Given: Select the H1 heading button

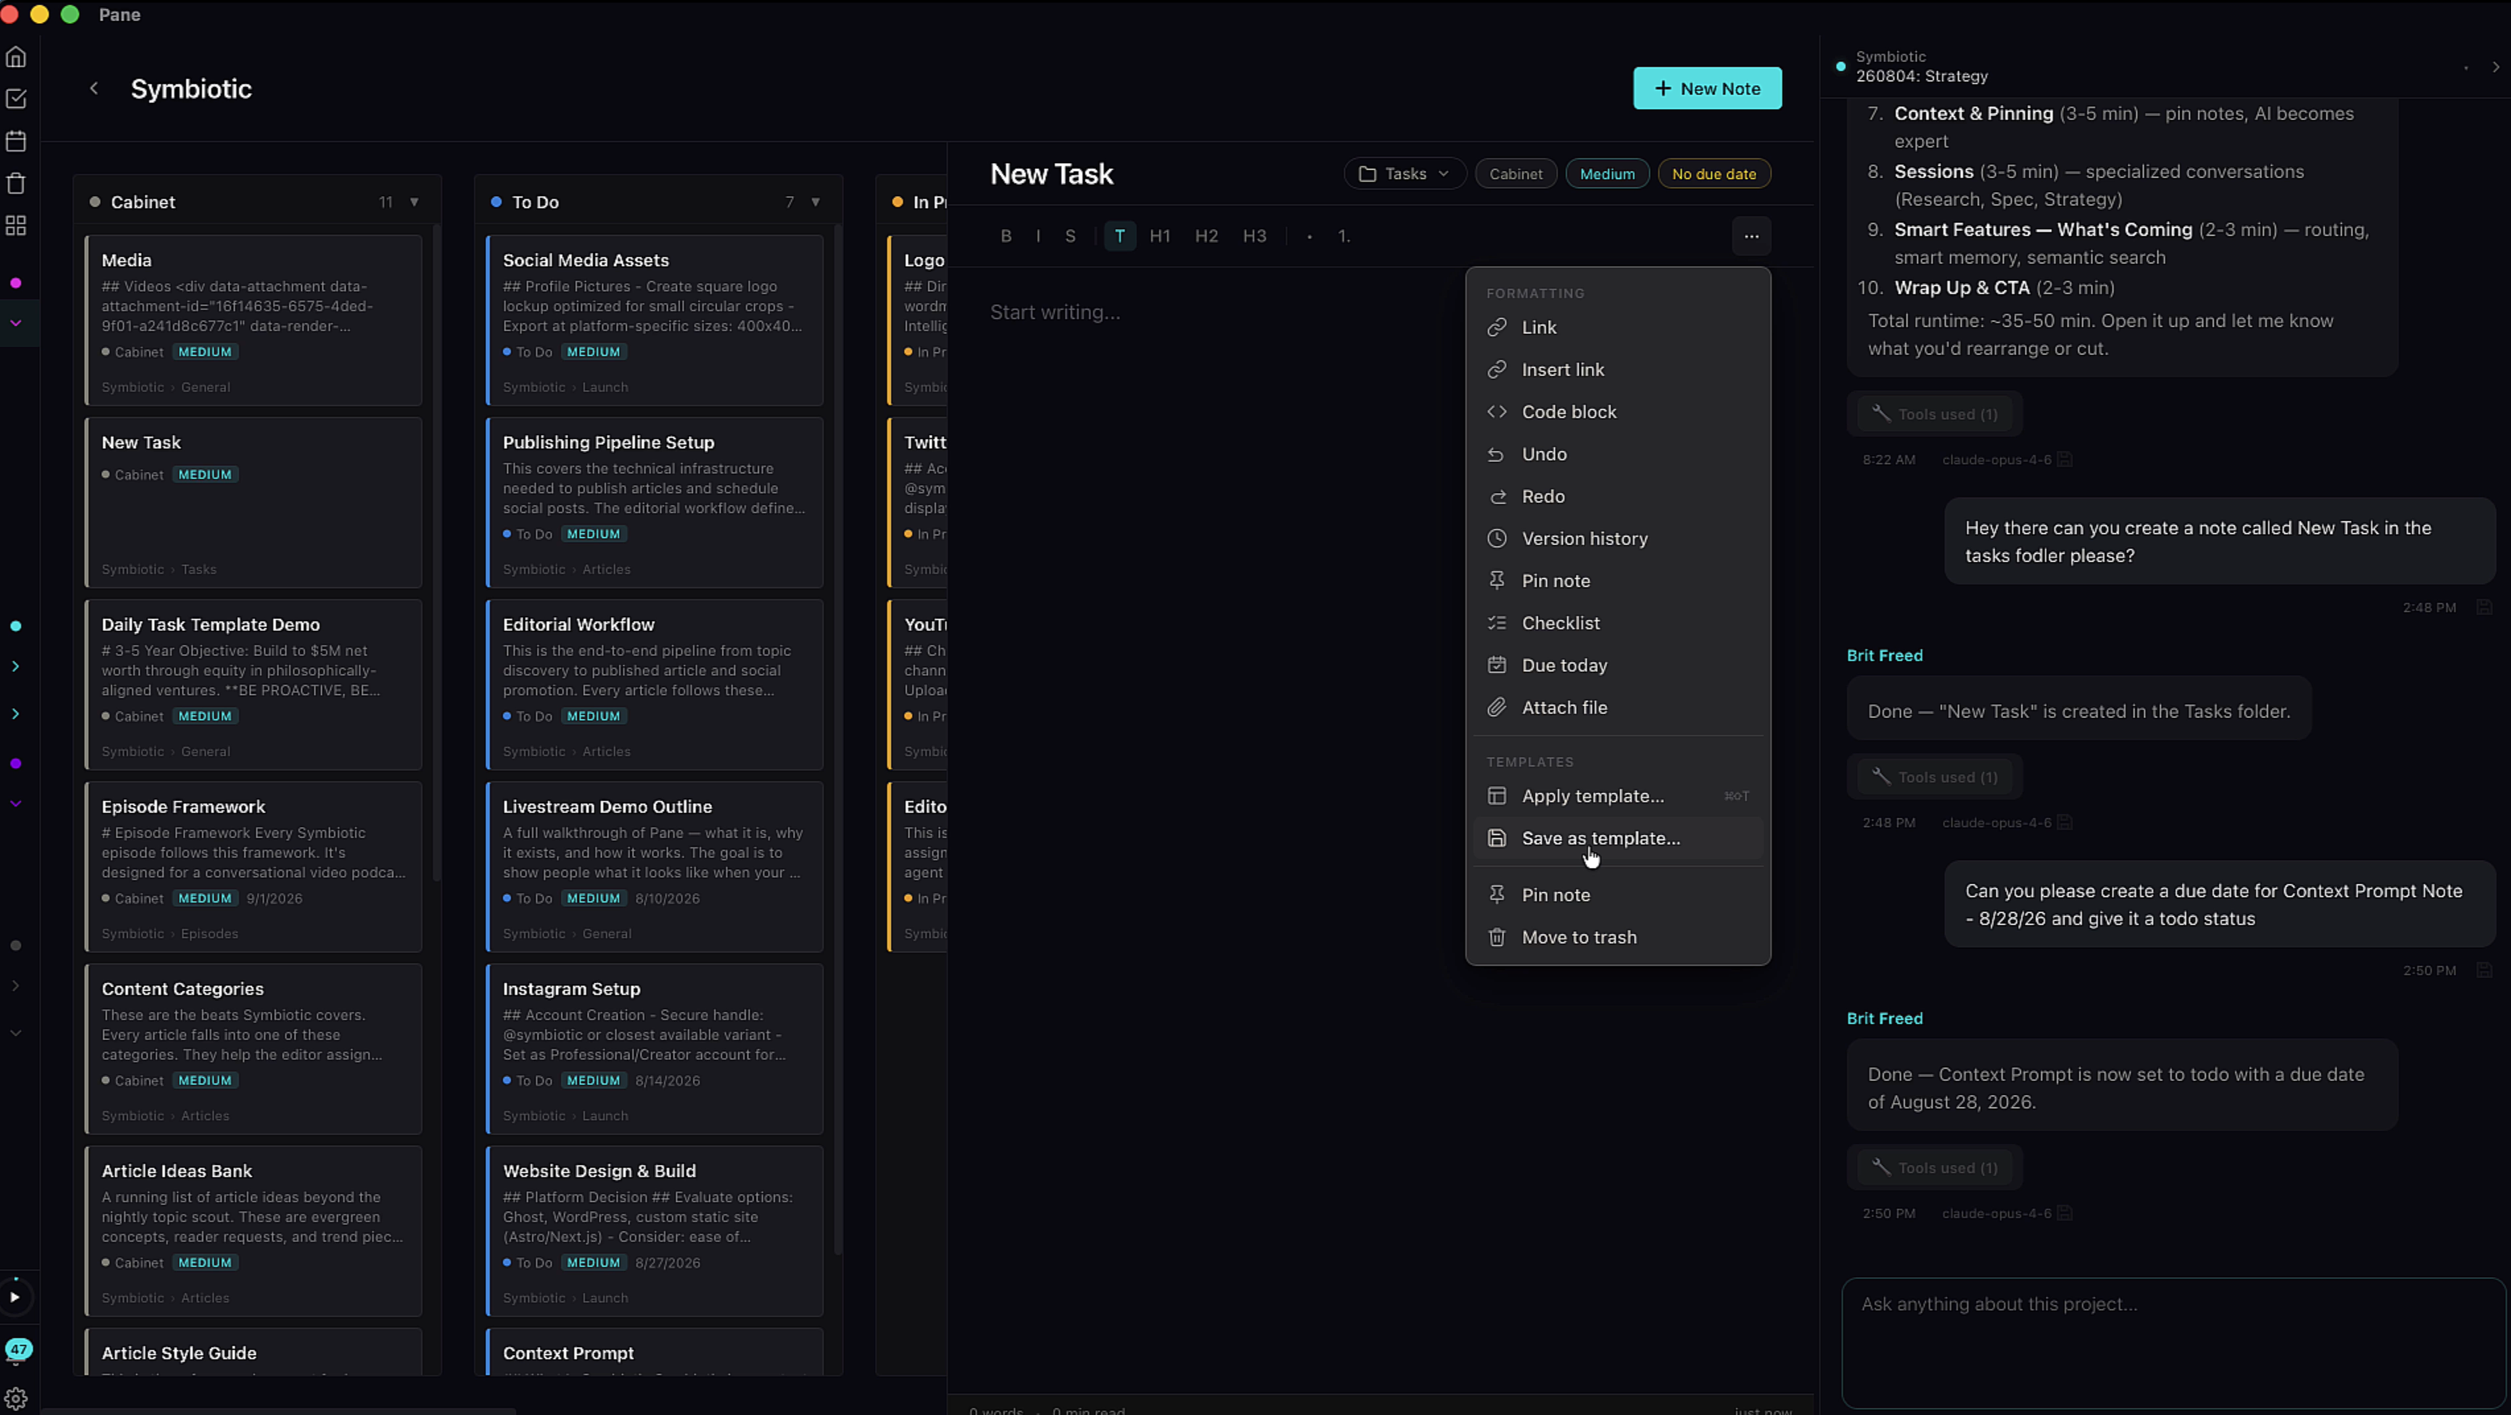Looking at the screenshot, I should point(1160,236).
